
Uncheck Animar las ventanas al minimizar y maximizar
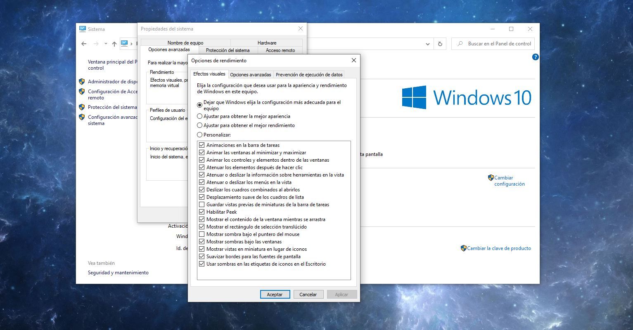[202, 153]
